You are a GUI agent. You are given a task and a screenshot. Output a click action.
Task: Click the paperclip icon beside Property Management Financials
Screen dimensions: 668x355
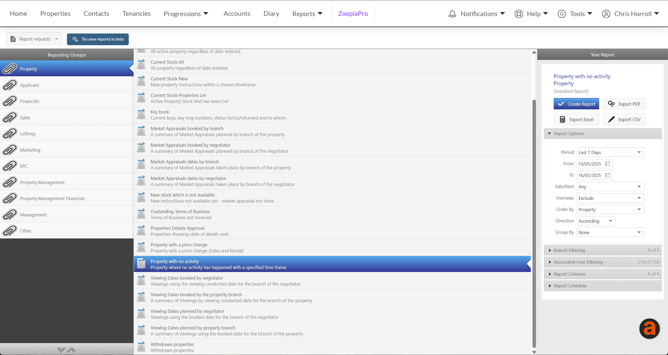(x=10, y=198)
